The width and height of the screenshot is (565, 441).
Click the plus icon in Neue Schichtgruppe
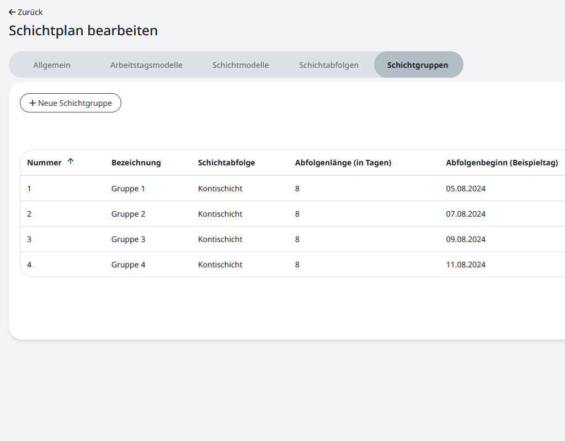tap(33, 103)
